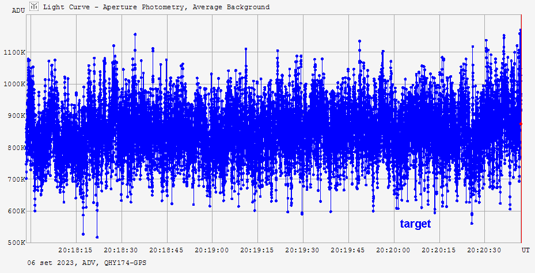Click the 700K y-axis value
Viewport: 535px width, 273px height.
click(x=16, y=179)
